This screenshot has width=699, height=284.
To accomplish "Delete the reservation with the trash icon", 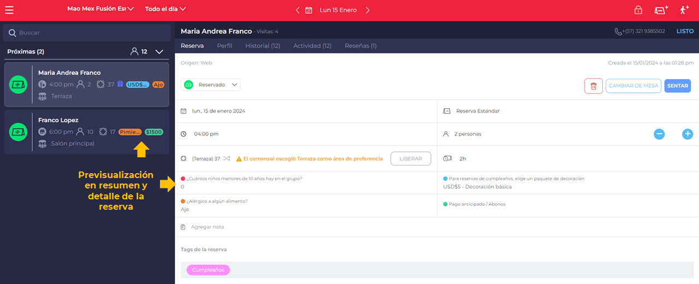I will click(x=594, y=86).
